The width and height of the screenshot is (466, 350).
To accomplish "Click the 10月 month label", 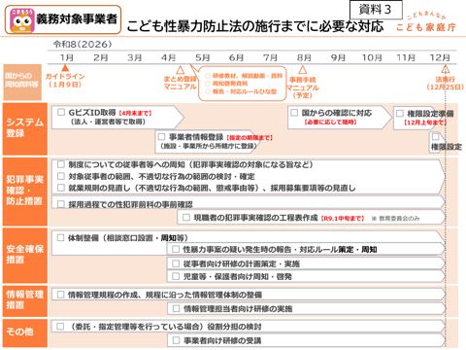I will tap(372, 57).
